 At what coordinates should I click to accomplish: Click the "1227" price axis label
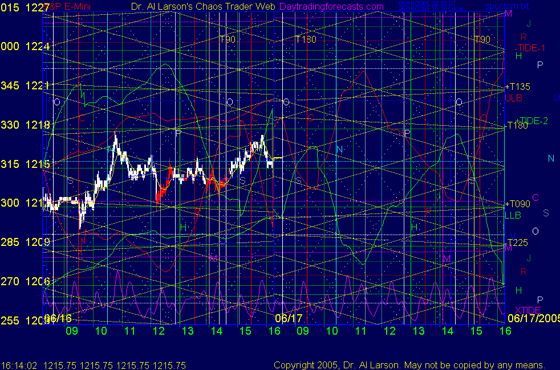pos(37,7)
